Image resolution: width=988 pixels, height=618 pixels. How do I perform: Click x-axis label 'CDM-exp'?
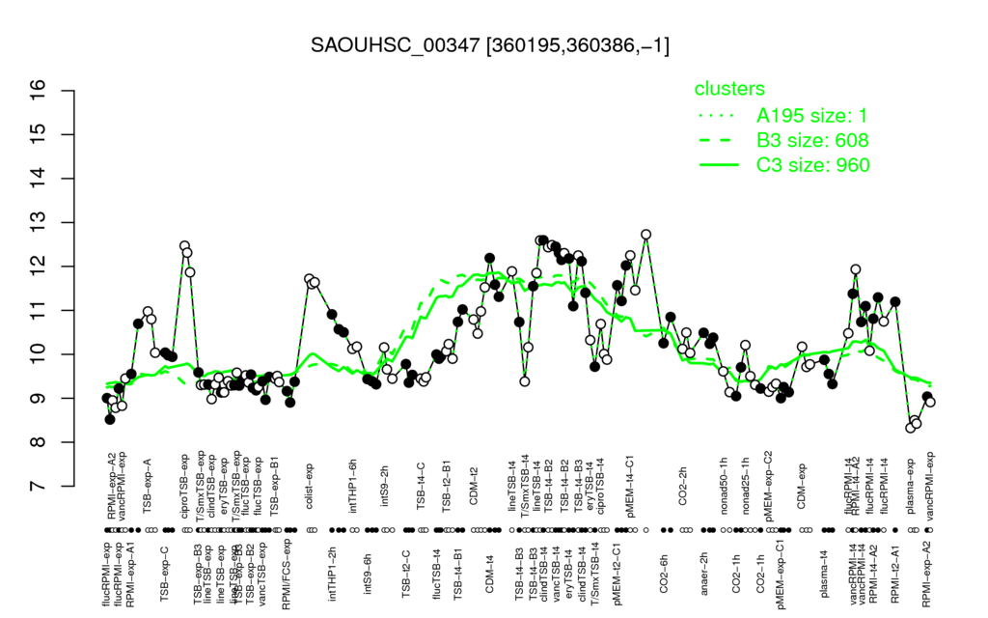point(802,487)
